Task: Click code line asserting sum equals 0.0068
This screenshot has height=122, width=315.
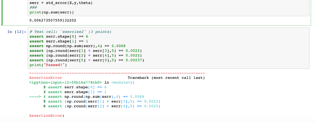Action: pos(78,46)
